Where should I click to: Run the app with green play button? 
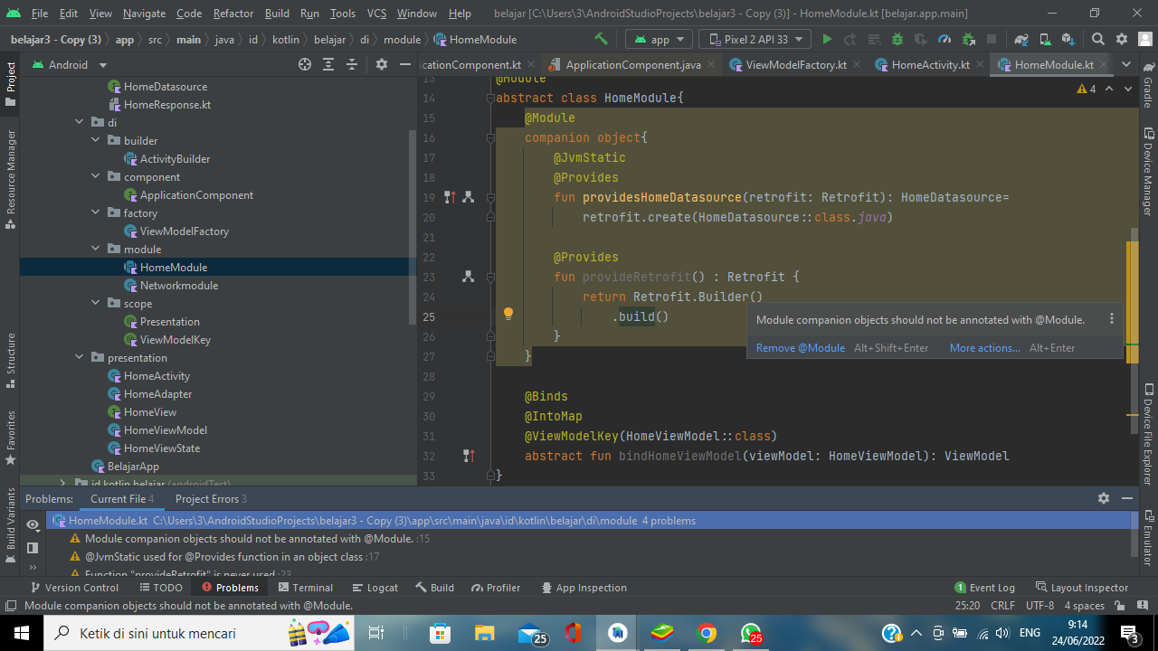827,39
